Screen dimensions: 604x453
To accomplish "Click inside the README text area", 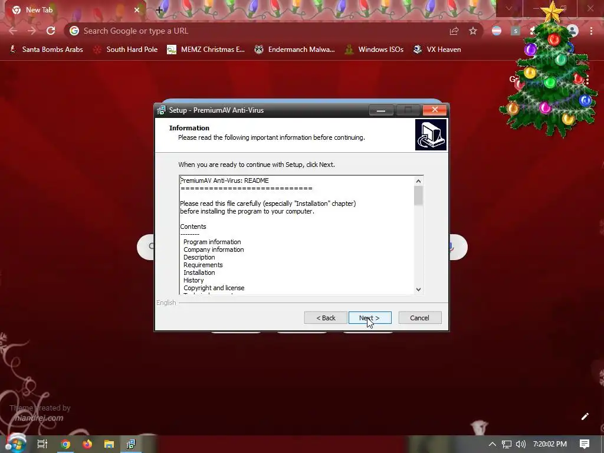I will (297, 235).
